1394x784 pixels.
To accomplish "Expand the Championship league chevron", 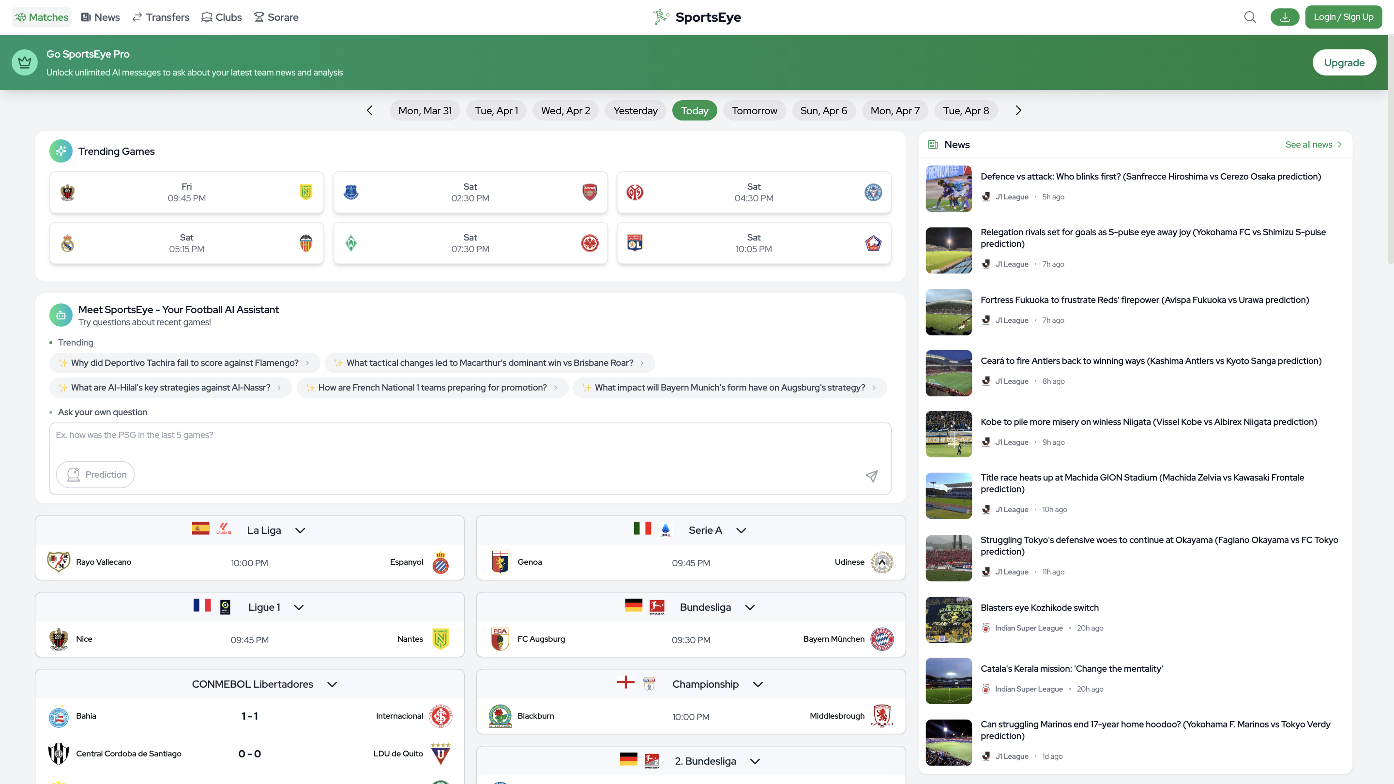I will 758,684.
